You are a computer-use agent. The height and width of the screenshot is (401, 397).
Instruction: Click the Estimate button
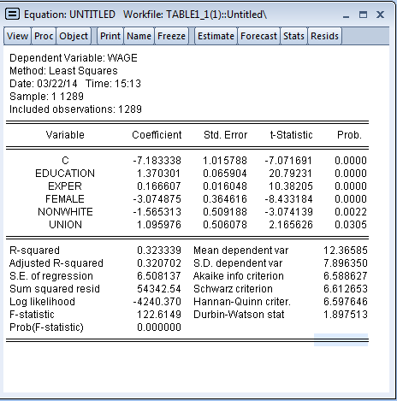point(216,36)
